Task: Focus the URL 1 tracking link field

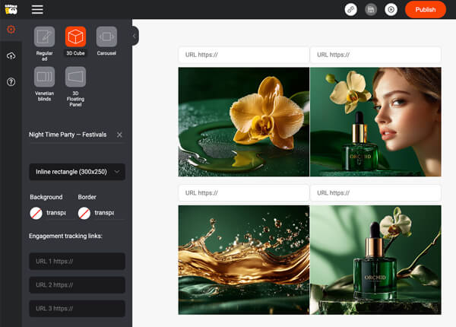Action: [x=77, y=262]
